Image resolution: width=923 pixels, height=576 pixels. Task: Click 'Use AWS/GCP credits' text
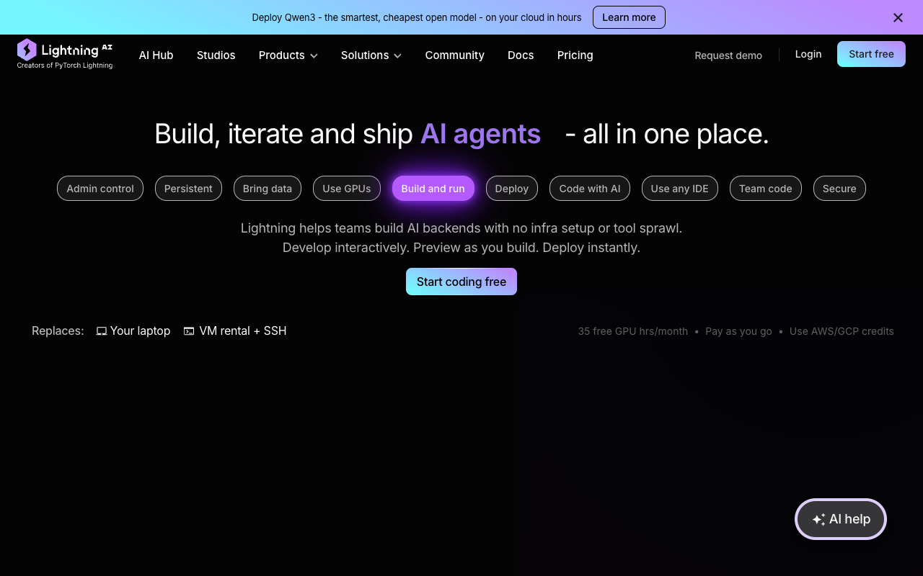pos(842,331)
